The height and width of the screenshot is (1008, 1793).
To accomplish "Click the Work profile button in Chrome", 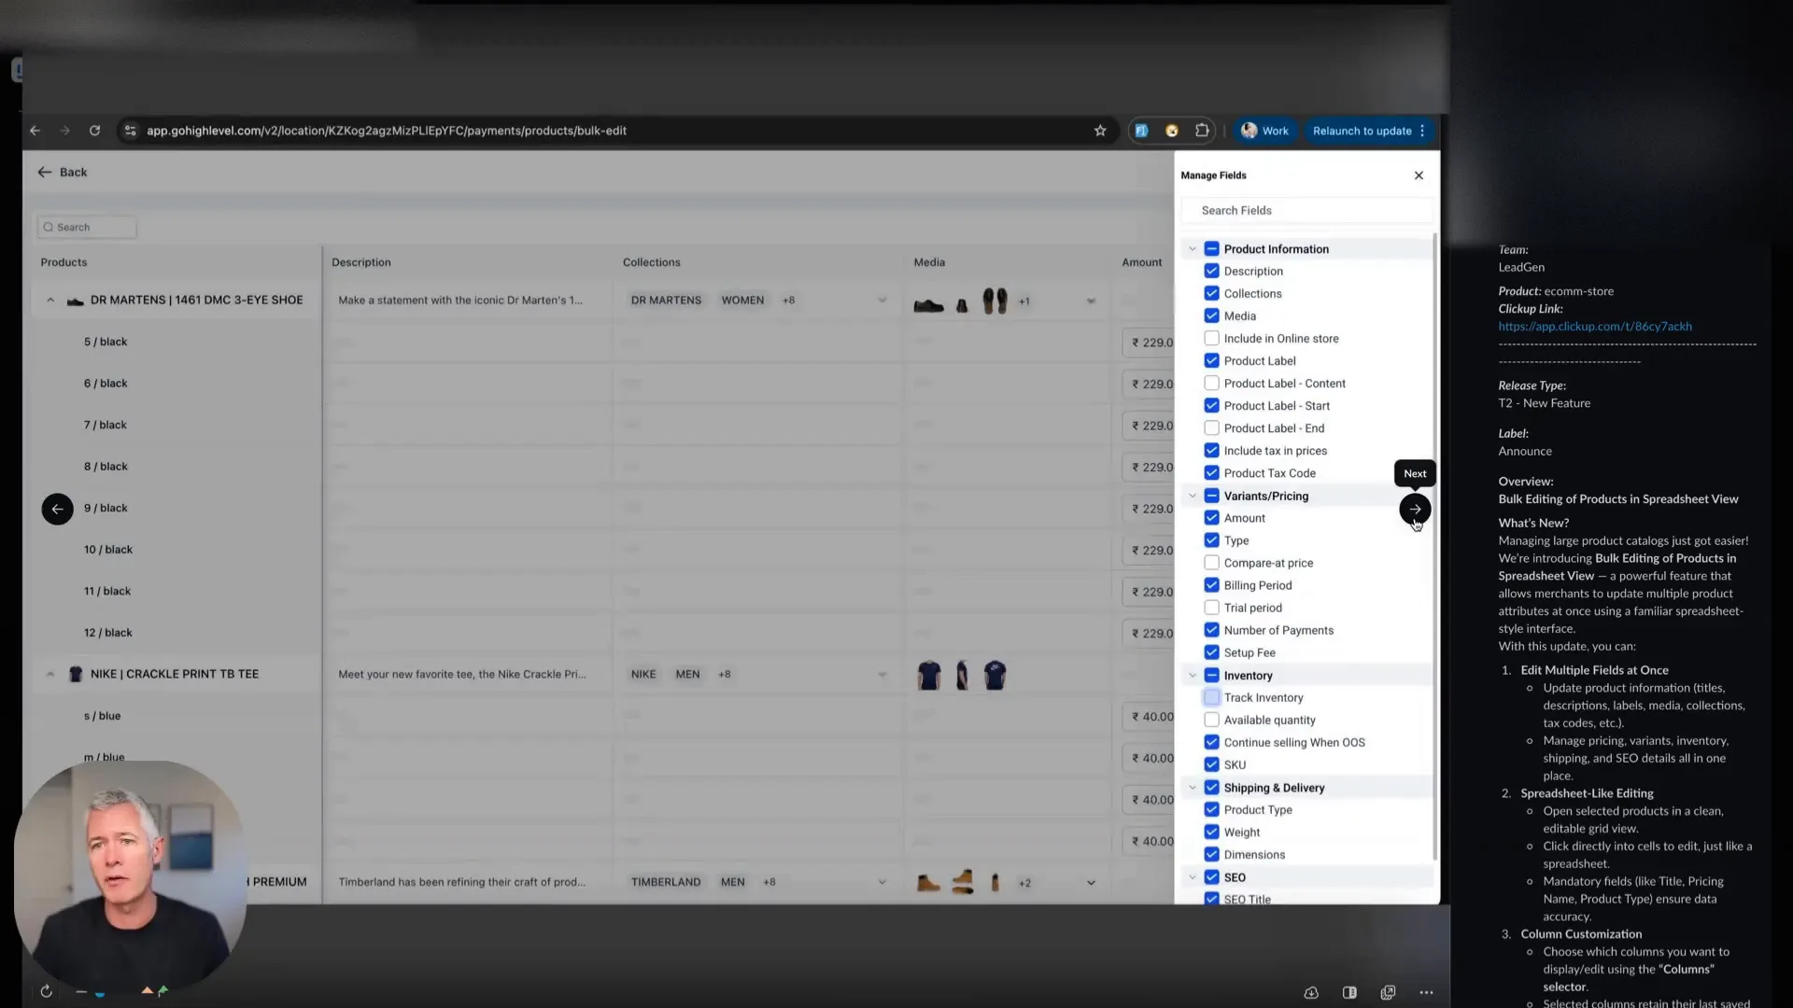I will [1265, 131].
